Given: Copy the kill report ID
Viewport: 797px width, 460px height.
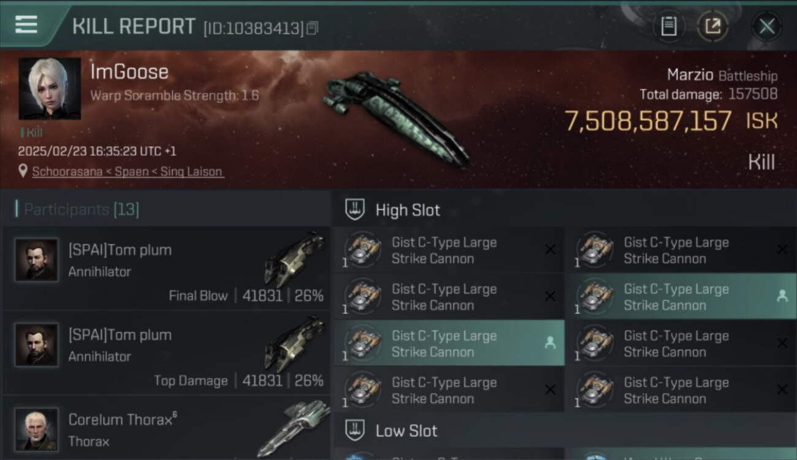Looking at the screenshot, I should [312, 28].
